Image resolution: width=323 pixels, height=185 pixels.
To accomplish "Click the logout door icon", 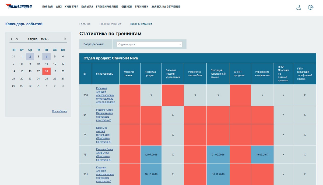I will (x=311, y=8).
